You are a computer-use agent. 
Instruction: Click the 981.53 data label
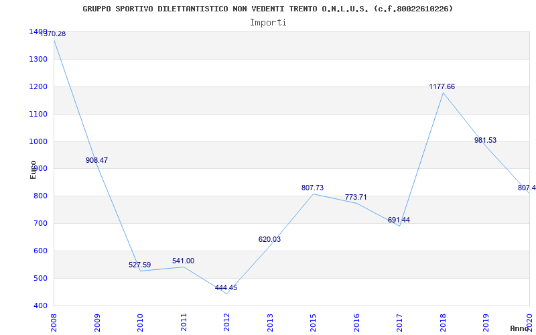[x=485, y=140]
